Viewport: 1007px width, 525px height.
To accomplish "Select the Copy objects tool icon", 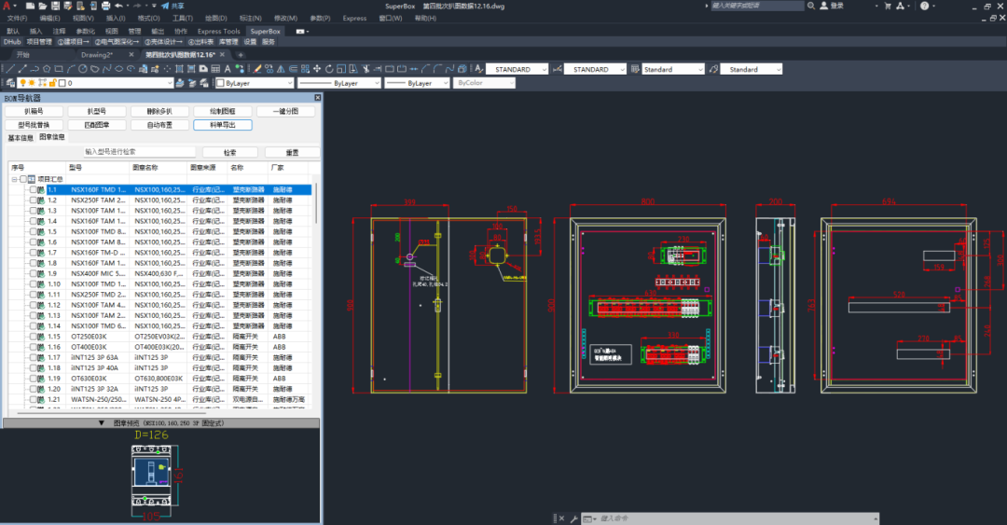I will [x=269, y=69].
